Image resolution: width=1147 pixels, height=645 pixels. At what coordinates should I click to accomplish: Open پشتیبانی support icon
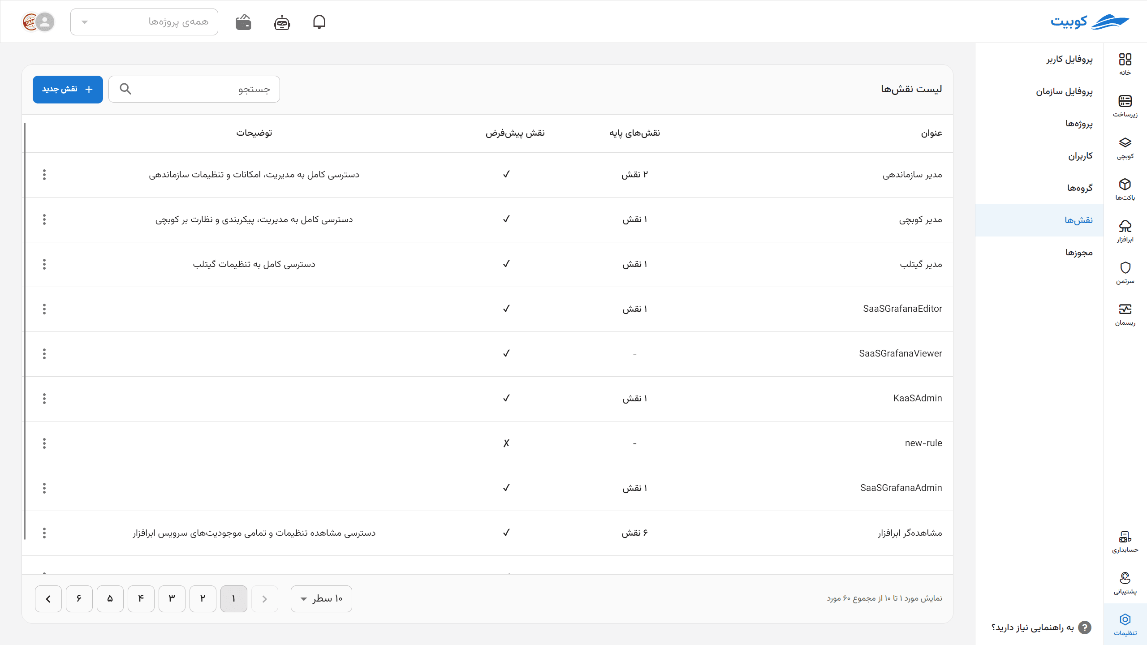click(x=1125, y=583)
